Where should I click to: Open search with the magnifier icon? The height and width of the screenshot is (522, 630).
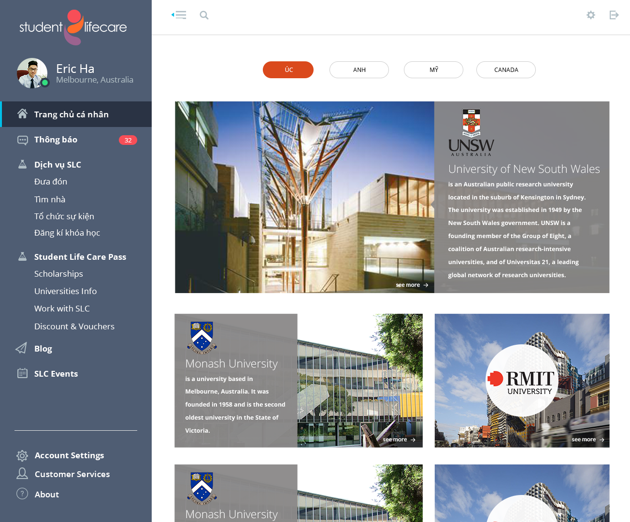(204, 15)
